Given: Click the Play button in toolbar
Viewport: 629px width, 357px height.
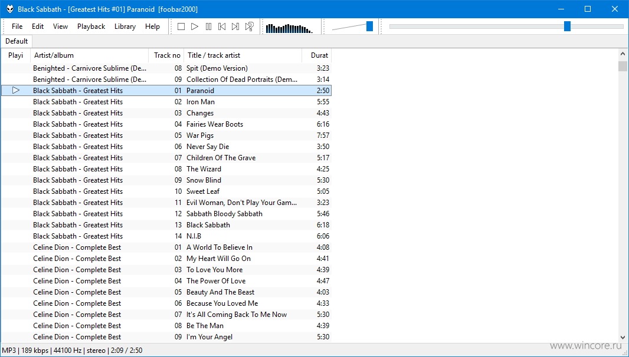Looking at the screenshot, I should (x=195, y=27).
